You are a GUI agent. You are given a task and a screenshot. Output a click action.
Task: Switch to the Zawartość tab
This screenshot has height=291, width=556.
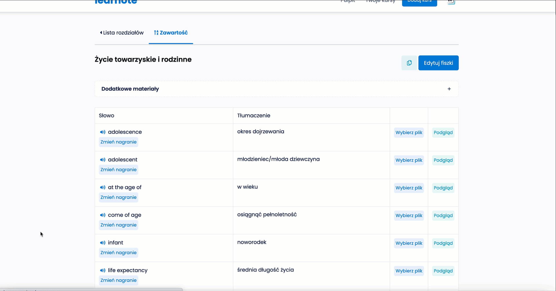[171, 33]
